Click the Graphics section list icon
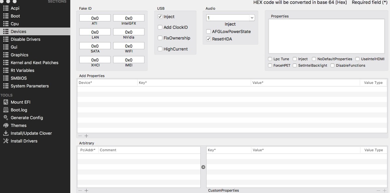The width and height of the screenshot is (390, 193). (x=6, y=55)
